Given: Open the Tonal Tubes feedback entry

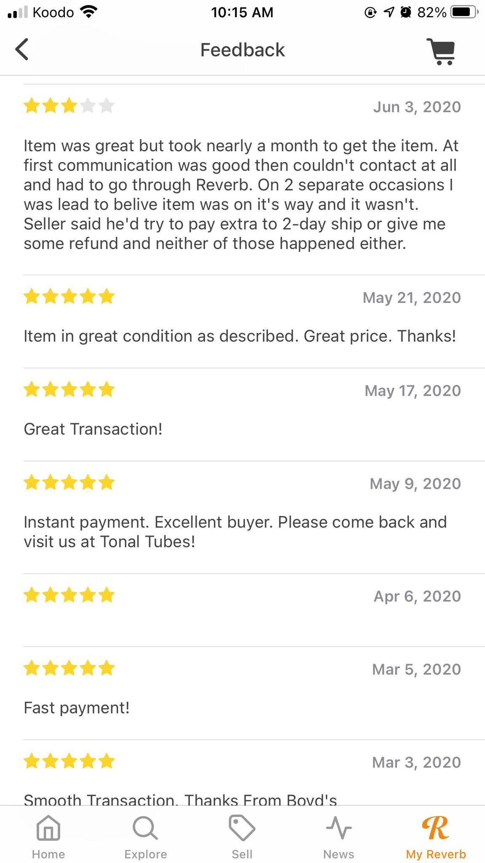Looking at the screenshot, I should 242,517.
